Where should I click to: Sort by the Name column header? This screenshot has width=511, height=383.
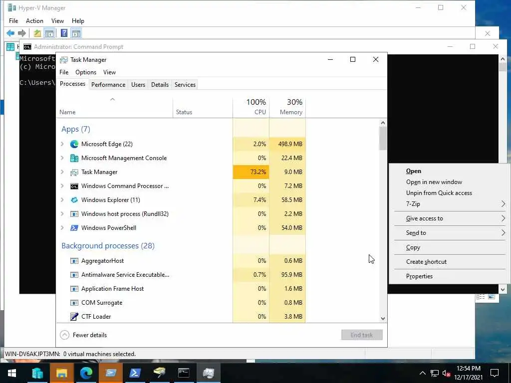pyautogui.click(x=114, y=107)
